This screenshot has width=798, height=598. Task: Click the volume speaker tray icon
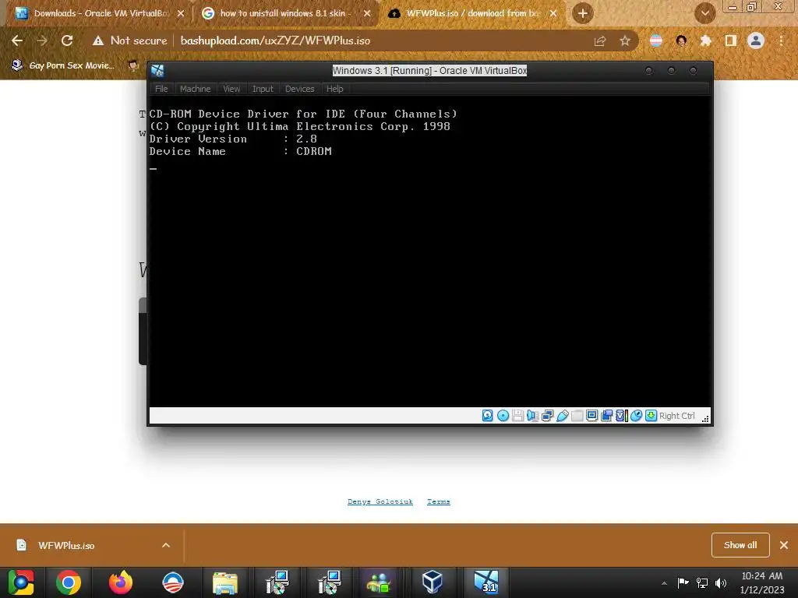tap(721, 582)
